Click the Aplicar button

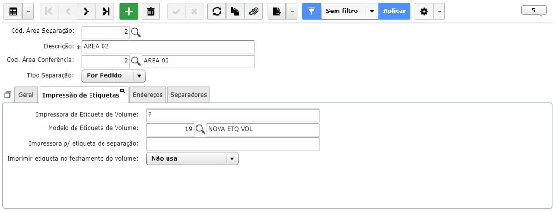point(394,12)
